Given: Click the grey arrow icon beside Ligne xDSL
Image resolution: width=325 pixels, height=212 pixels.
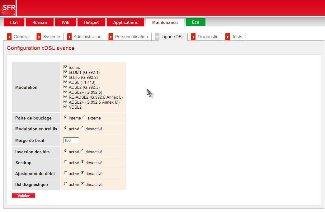Looking at the screenshot, I should coord(157,37).
